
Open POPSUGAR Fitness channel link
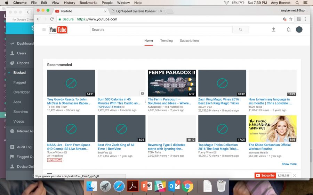109,107
